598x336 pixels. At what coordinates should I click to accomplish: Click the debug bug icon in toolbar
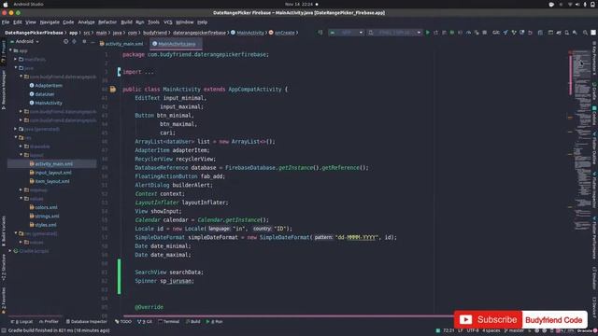(452, 33)
